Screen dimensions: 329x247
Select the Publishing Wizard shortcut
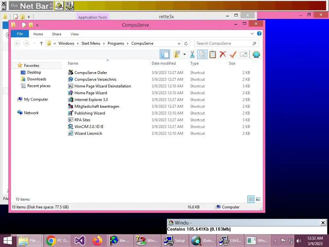click(x=90, y=113)
